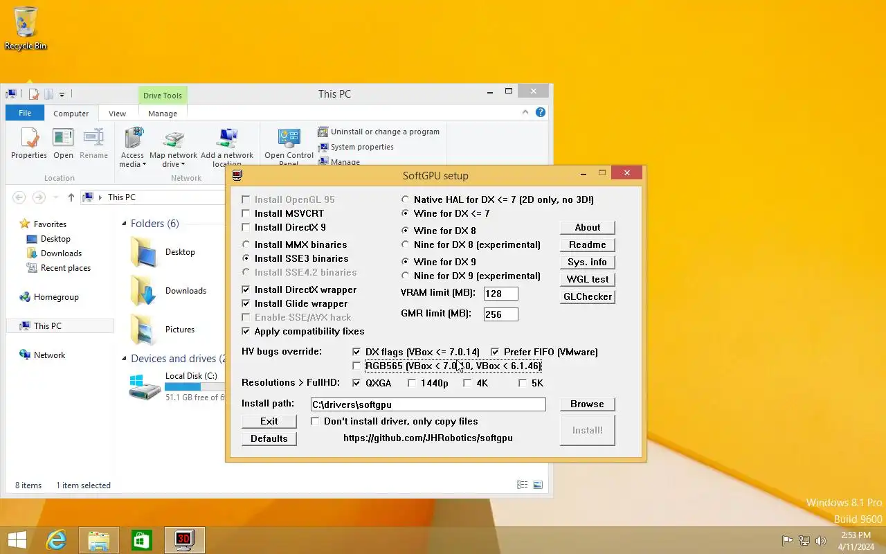Toggle Prefer FIFO (VMware) checkbox

(495, 352)
